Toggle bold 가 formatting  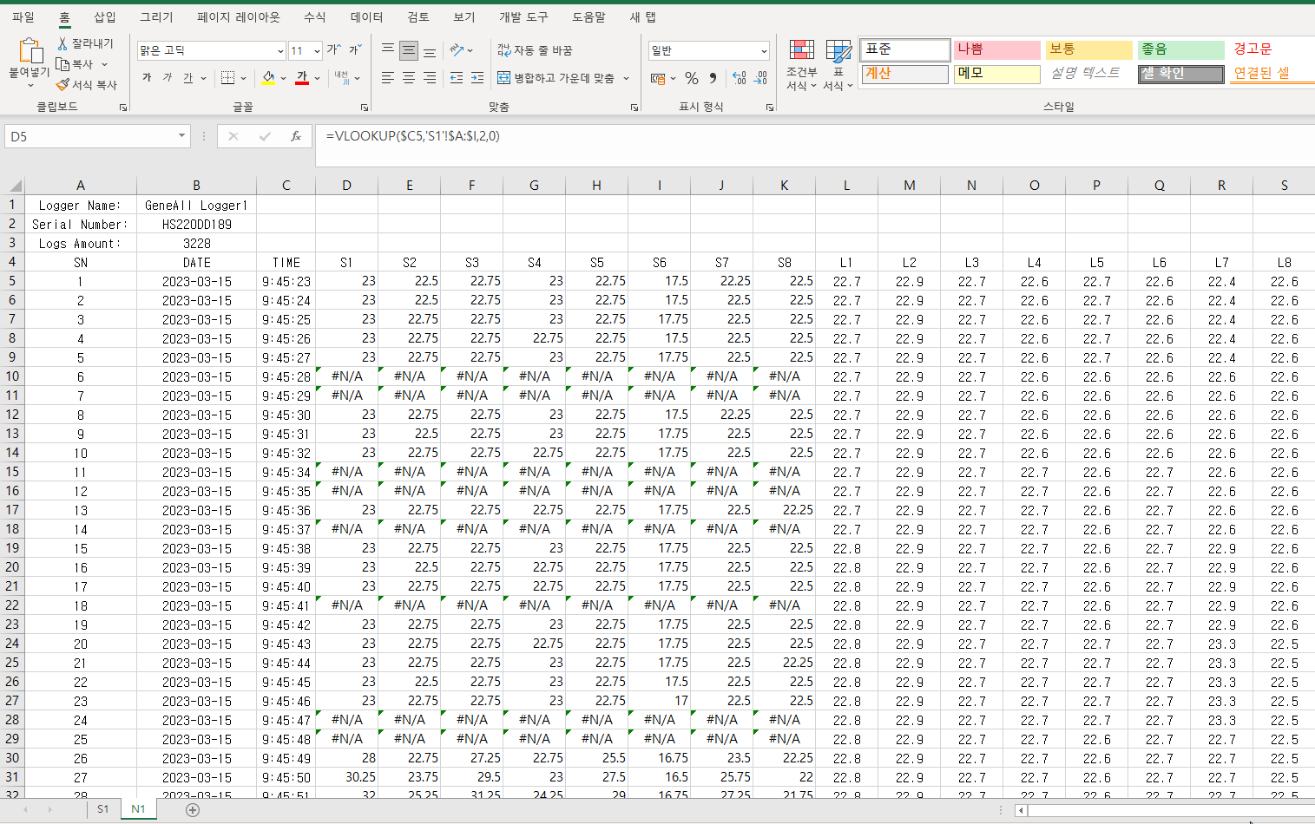[x=147, y=78]
